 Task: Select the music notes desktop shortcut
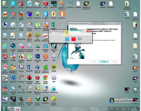[x=21, y=68]
